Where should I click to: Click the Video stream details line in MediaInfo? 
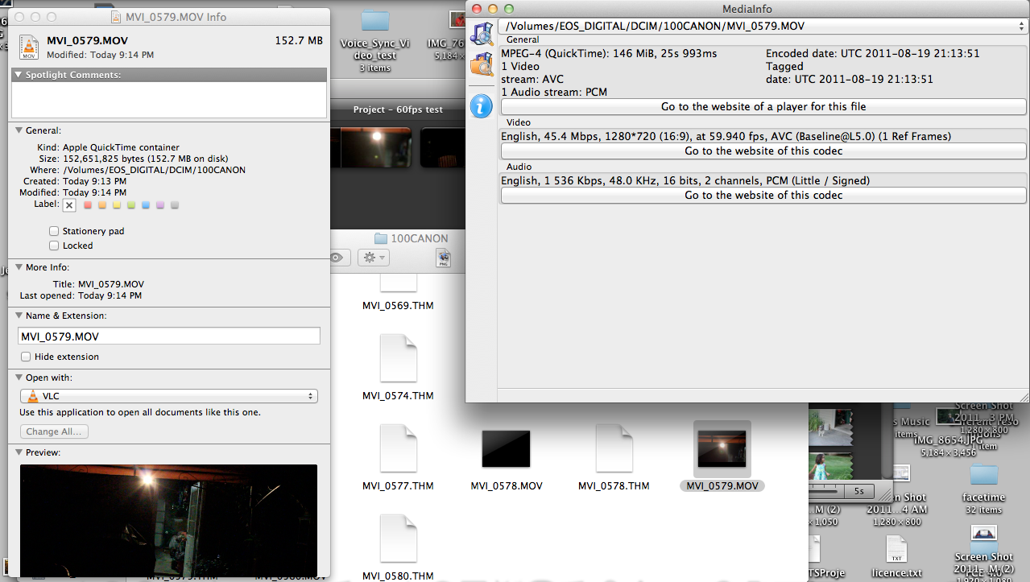726,137
